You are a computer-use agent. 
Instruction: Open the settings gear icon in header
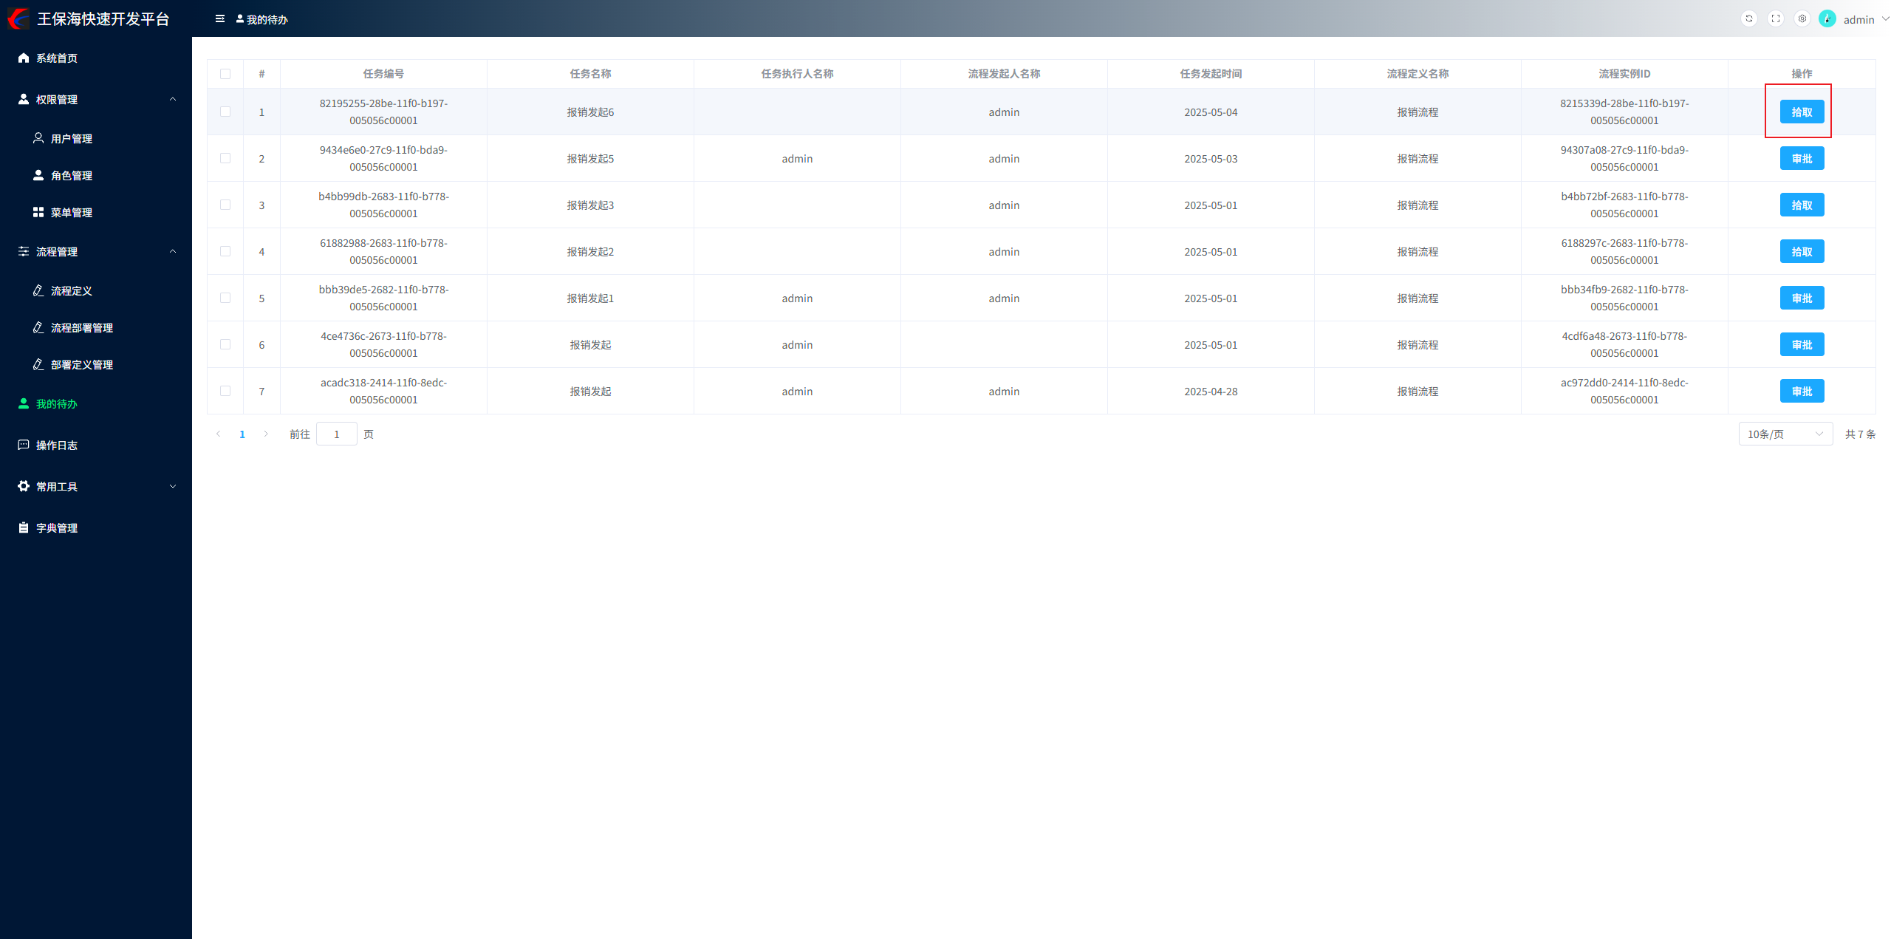coord(1802,18)
